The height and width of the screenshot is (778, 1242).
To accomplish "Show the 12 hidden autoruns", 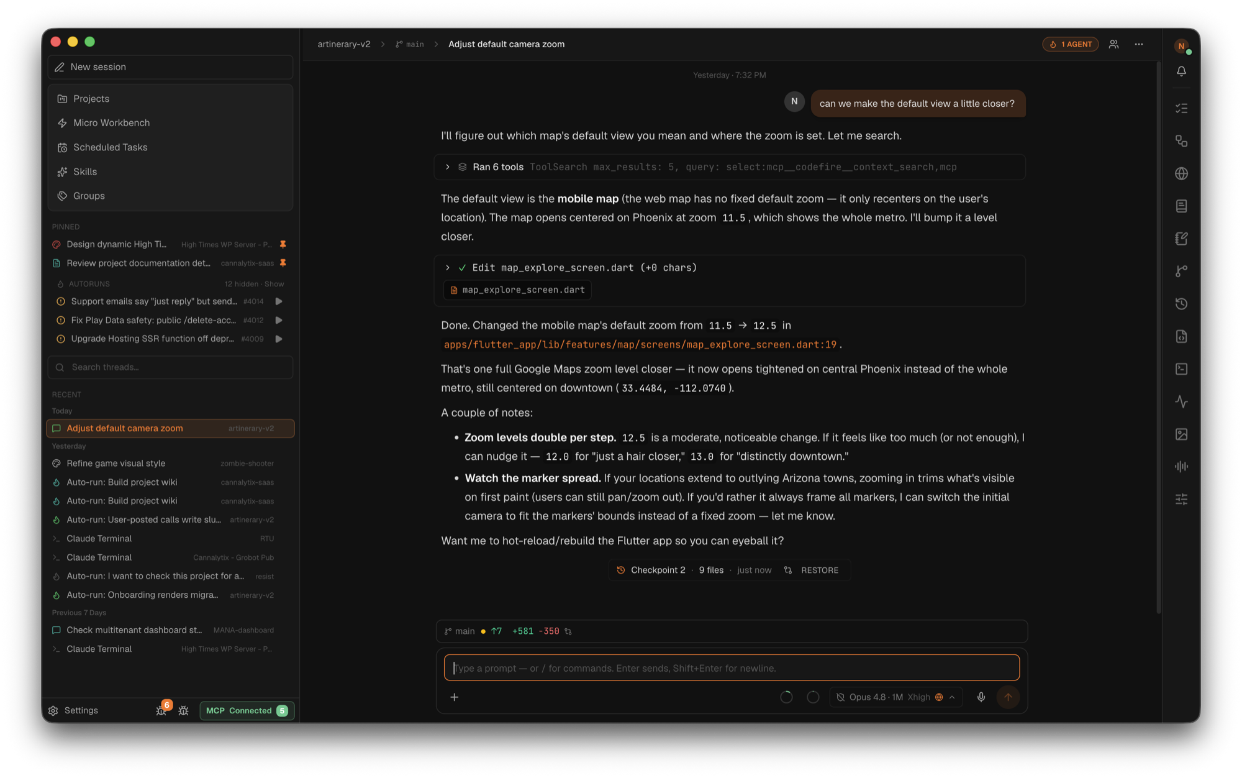I will point(274,284).
